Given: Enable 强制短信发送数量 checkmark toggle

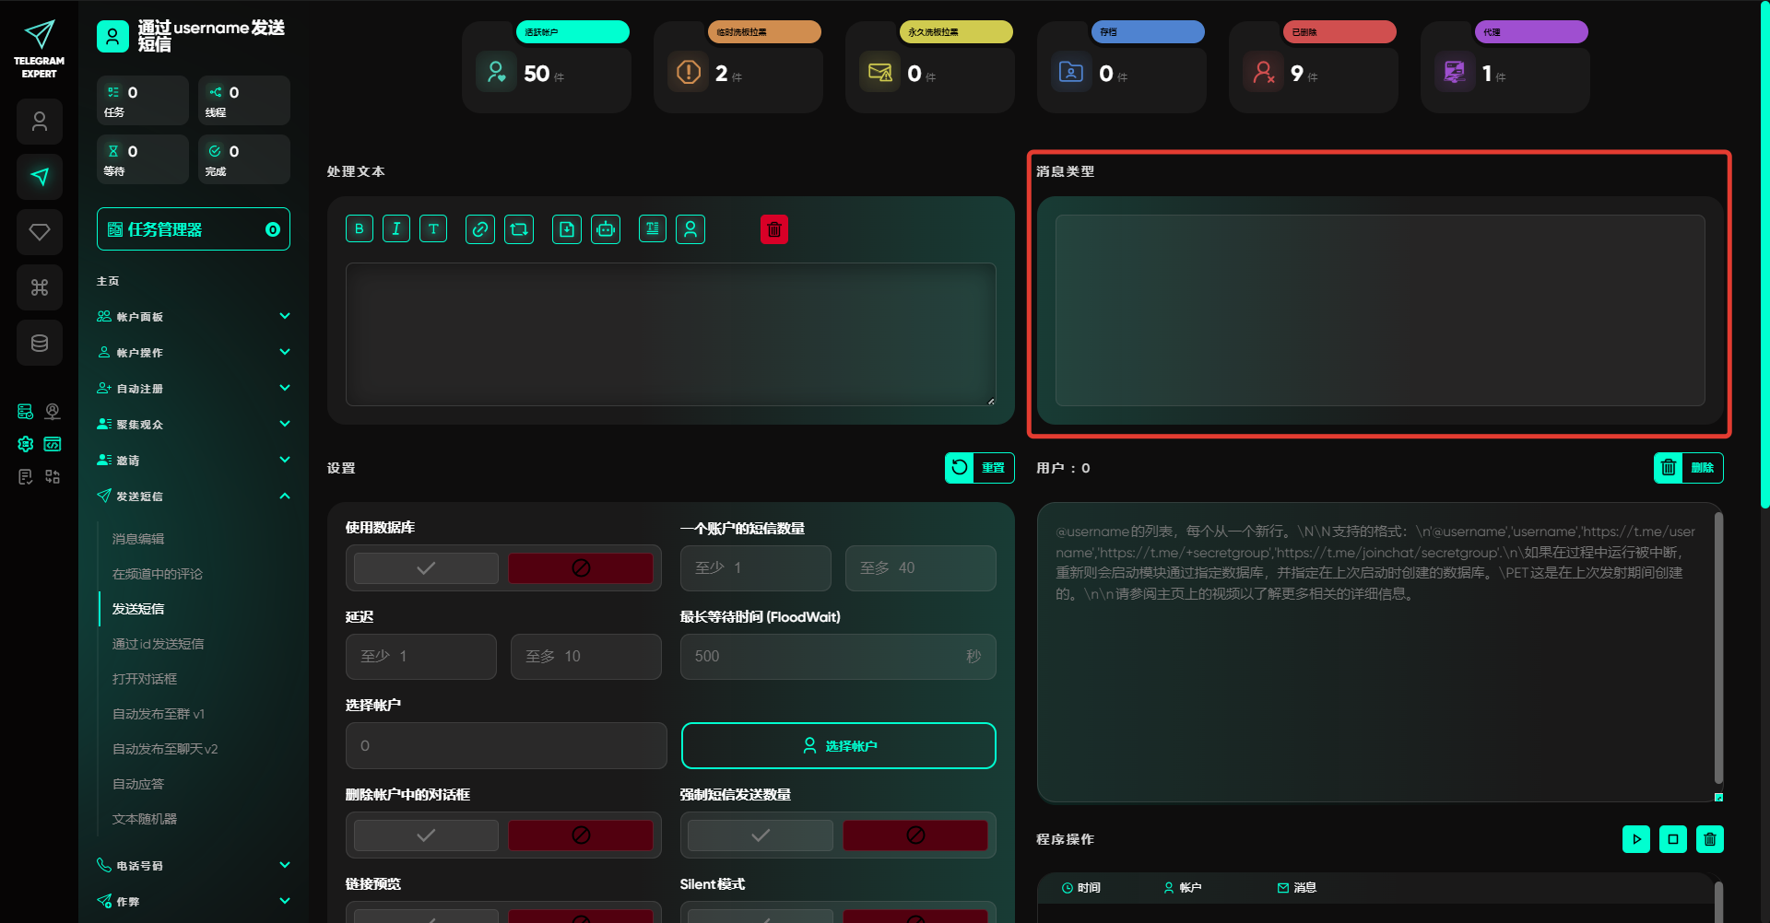Looking at the screenshot, I should pyautogui.click(x=761, y=835).
